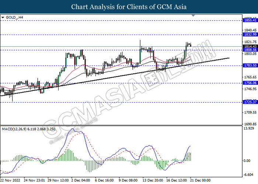
Task: Click the GOLD_H4 chart symbol name
Action: 14,17
